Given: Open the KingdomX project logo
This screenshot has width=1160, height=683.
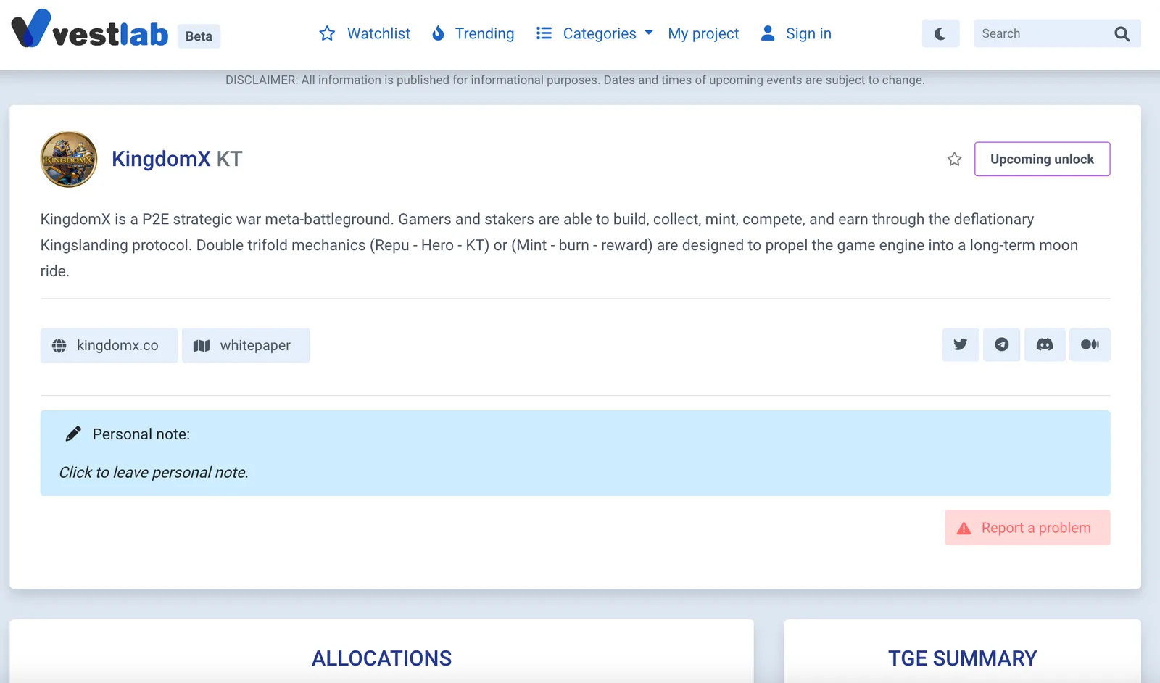Looking at the screenshot, I should pyautogui.click(x=69, y=159).
